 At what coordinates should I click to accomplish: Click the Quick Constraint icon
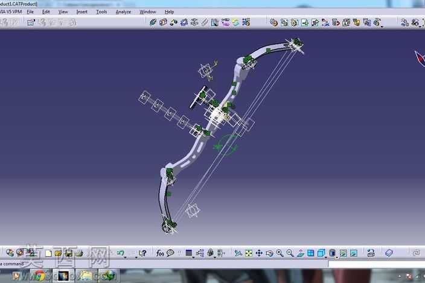pos(215,22)
